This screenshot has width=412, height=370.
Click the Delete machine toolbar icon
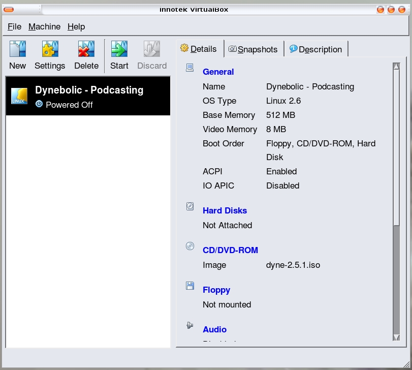(86, 50)
